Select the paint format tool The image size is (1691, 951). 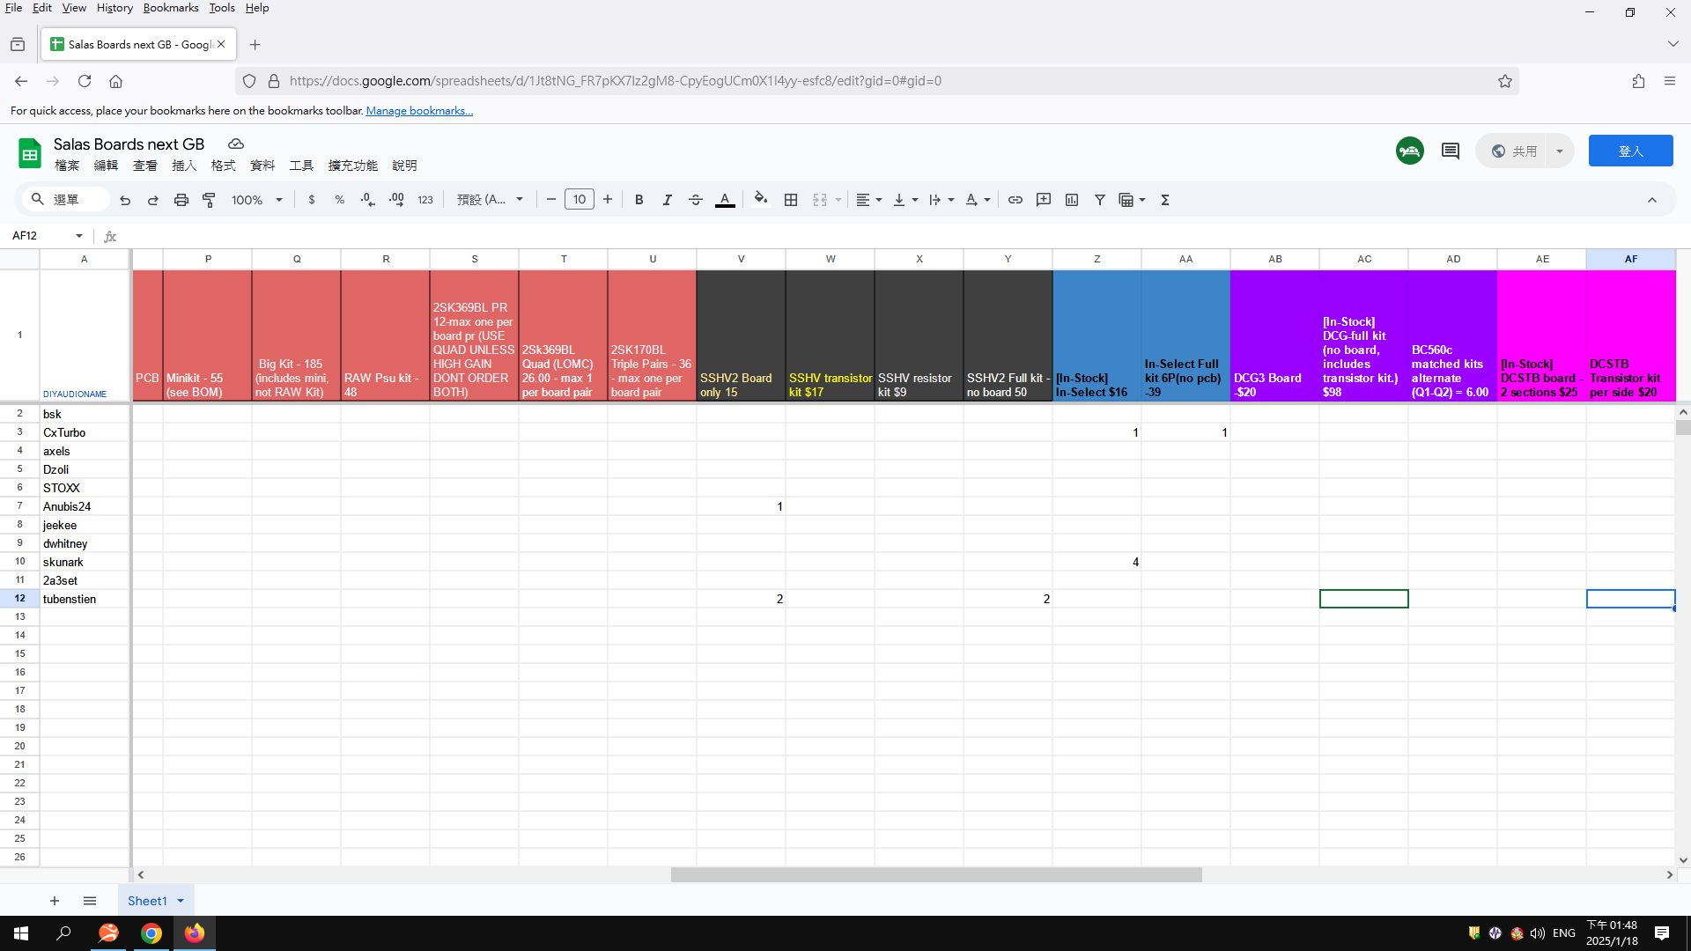pos(209,200)
